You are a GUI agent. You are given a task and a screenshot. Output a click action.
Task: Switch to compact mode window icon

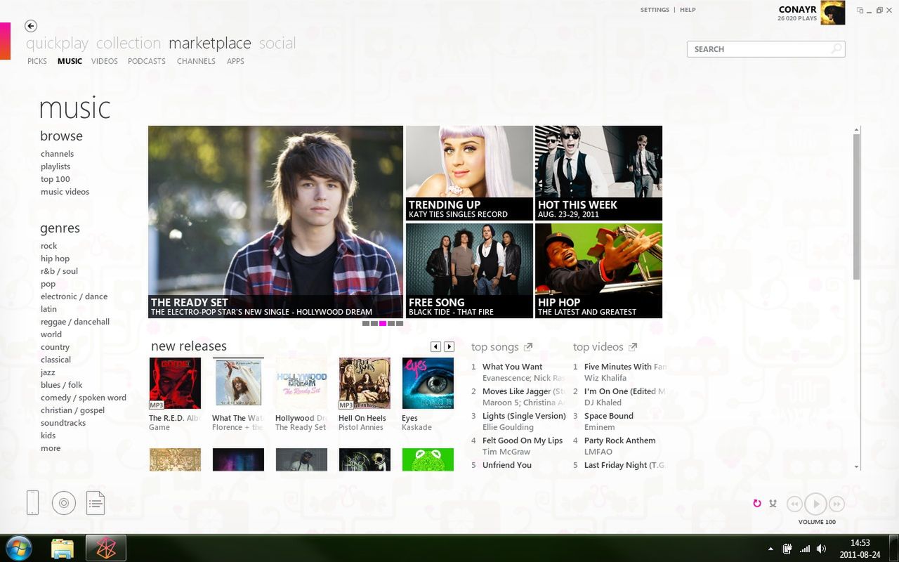click(860, 10)
